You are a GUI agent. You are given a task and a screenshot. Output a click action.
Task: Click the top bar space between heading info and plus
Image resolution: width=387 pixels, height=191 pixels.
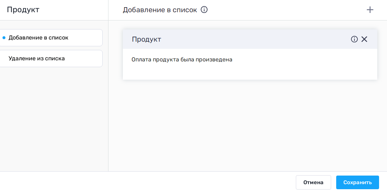pos(288,10)
